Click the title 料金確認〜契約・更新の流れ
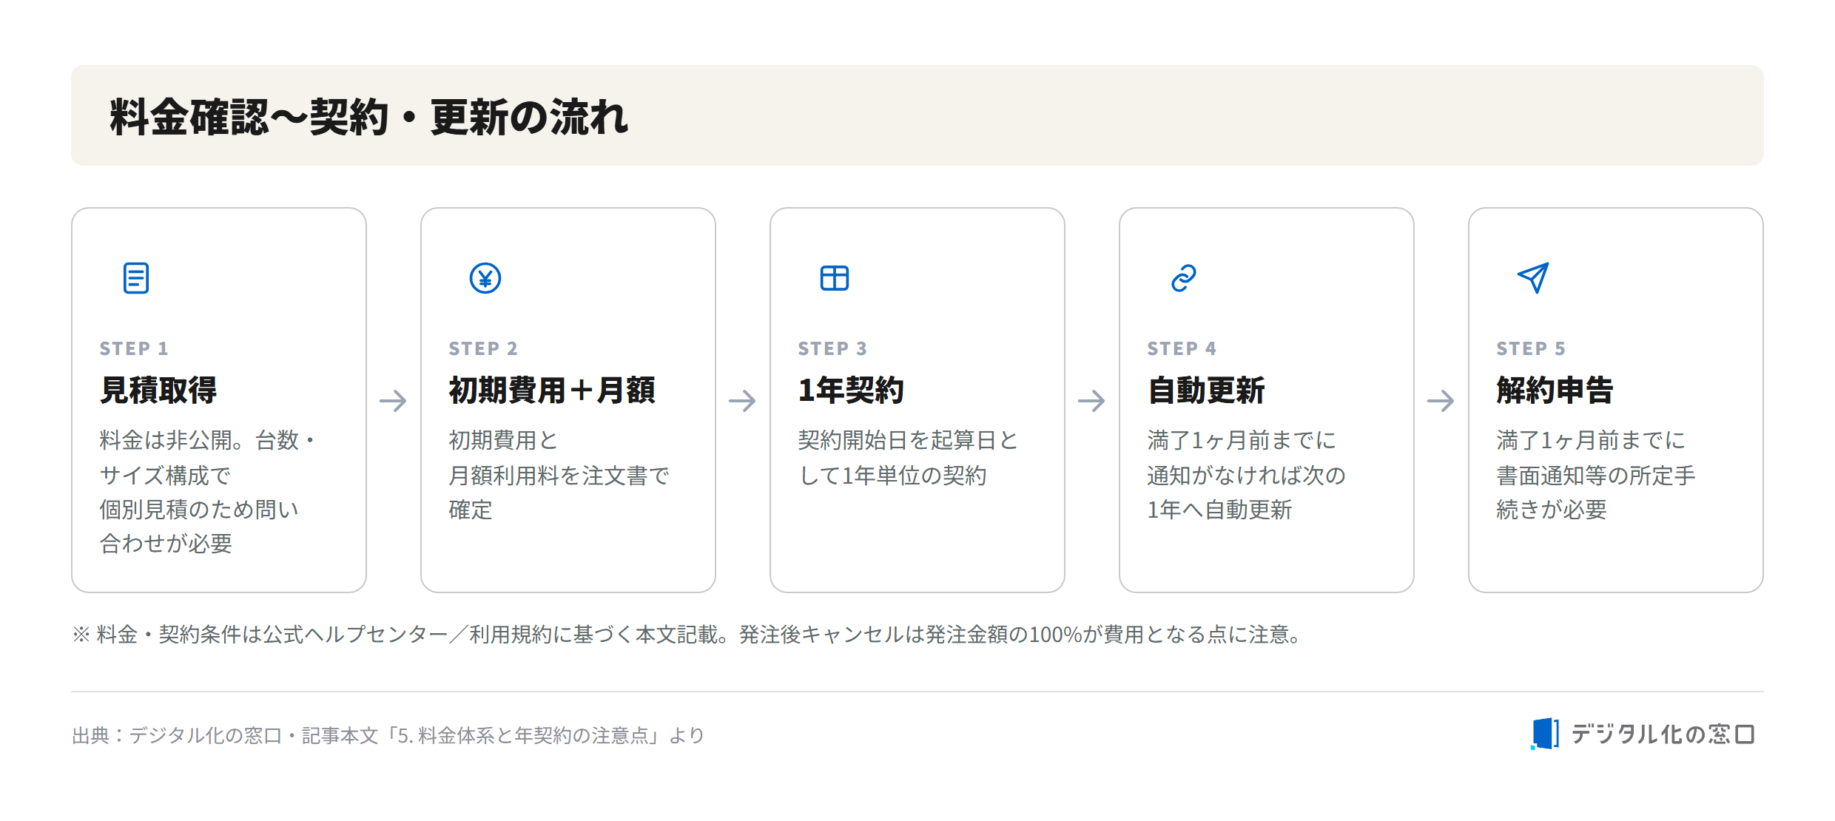The height and width of the screenshot is (821, 1835). (368, 117)
